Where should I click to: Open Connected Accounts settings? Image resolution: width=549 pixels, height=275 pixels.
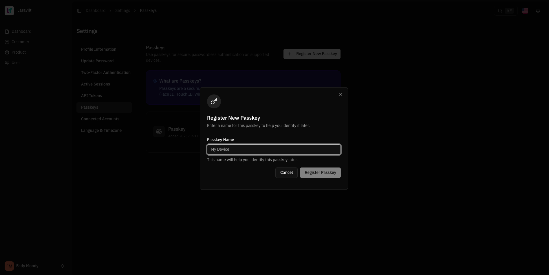(100, 119)
